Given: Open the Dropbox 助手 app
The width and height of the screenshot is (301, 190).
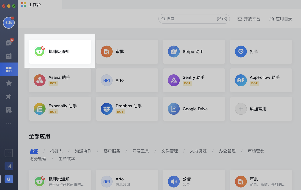Looking at the screenshot, I should point(127,109).
